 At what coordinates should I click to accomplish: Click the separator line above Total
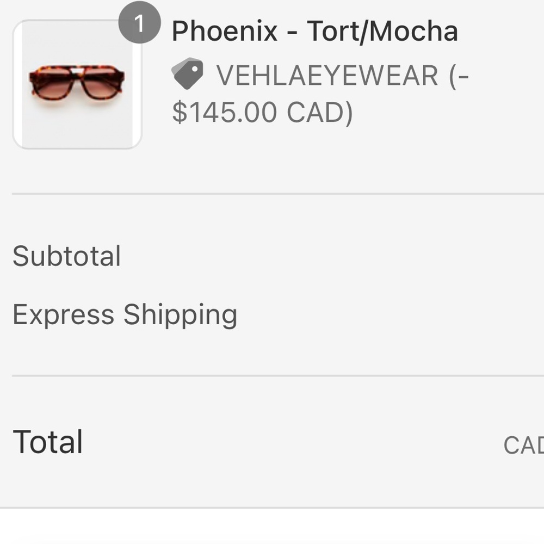pos(272,374)
